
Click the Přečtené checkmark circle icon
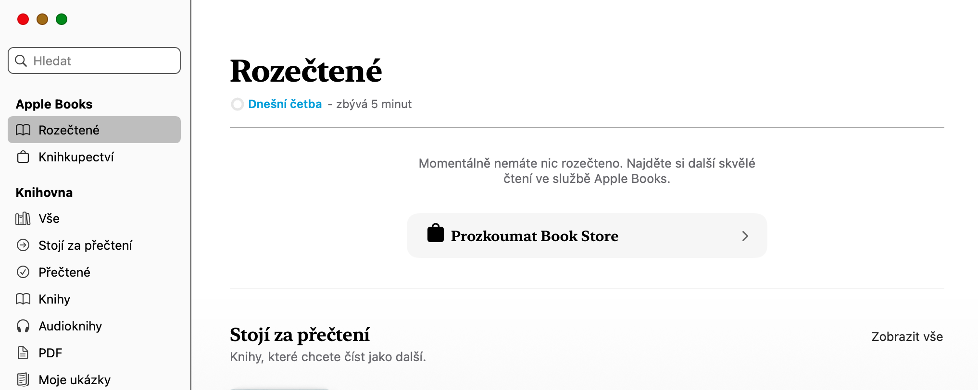tap(23, 272)
